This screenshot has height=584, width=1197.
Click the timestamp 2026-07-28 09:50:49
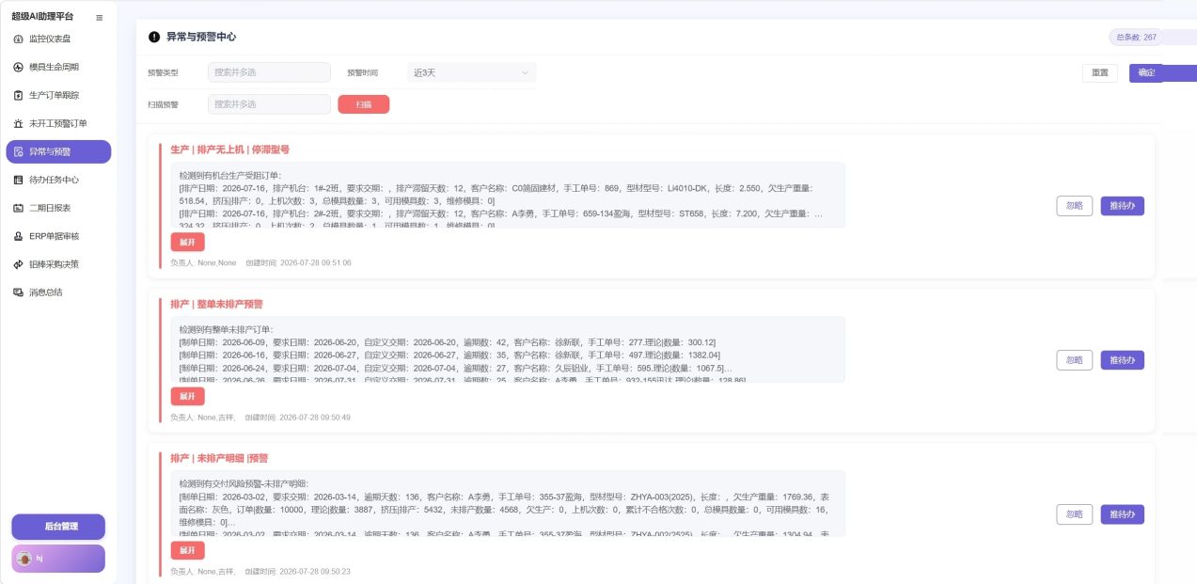point(315,417)
